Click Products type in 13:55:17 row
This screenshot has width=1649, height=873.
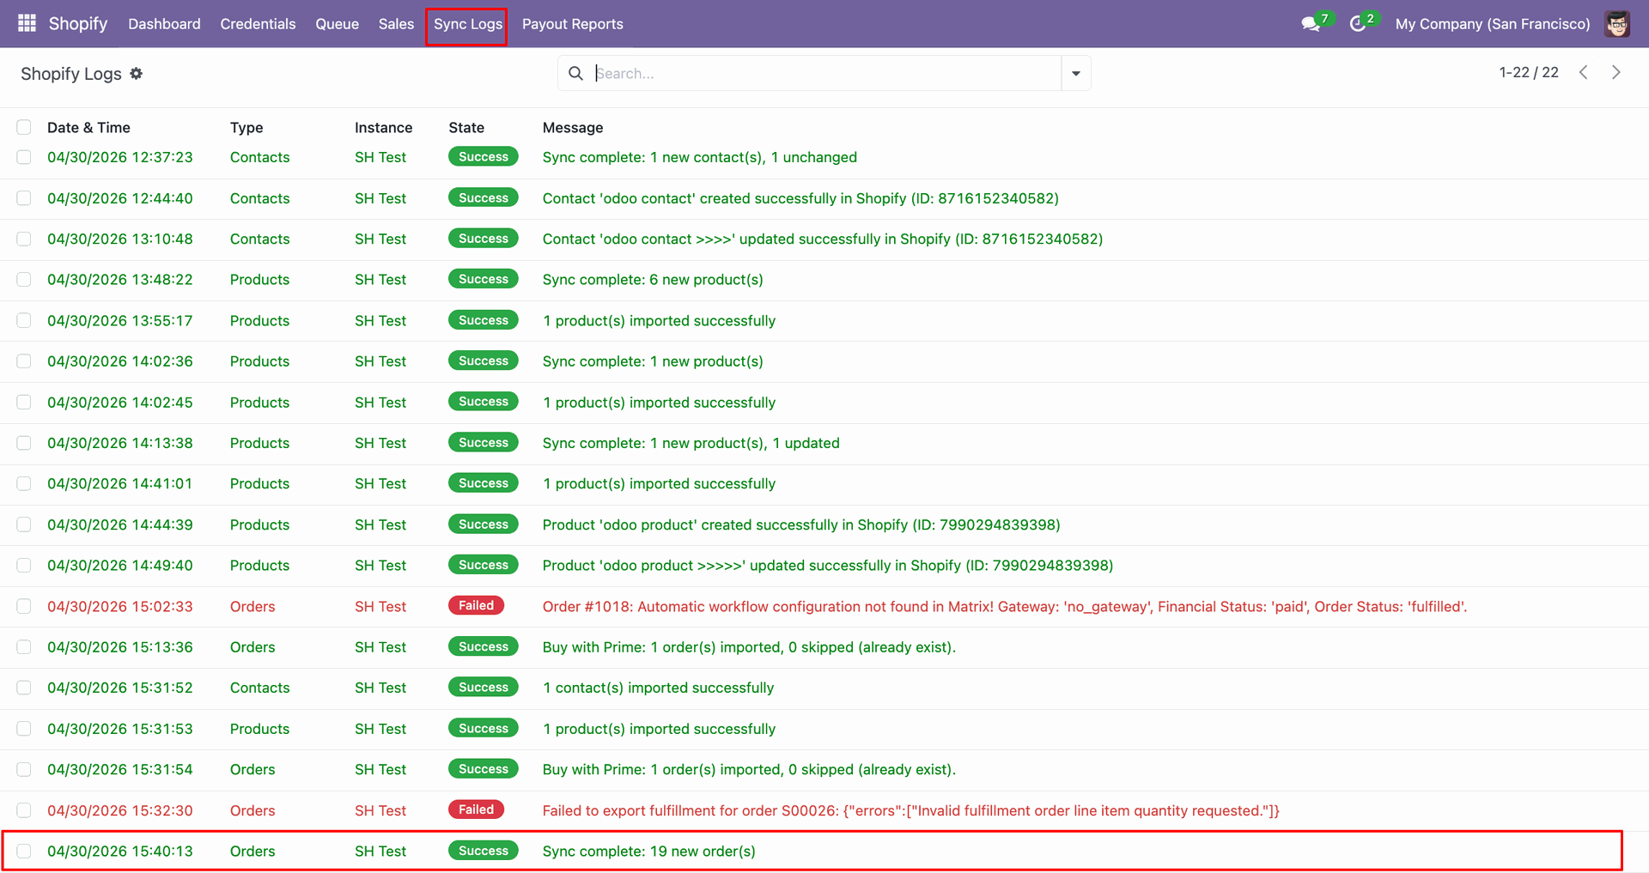(x=259, y=321)
